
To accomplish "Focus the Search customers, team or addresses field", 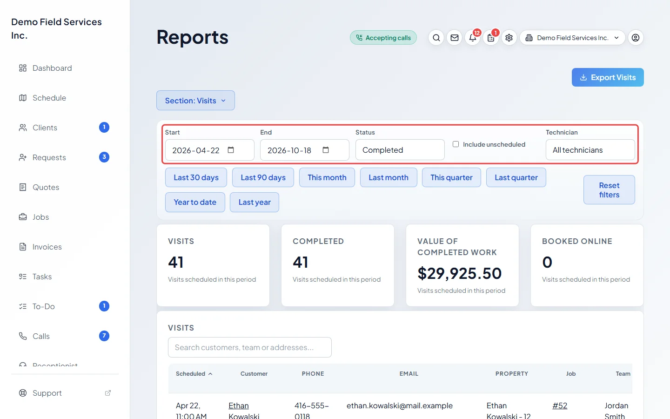I will point(250,347).
